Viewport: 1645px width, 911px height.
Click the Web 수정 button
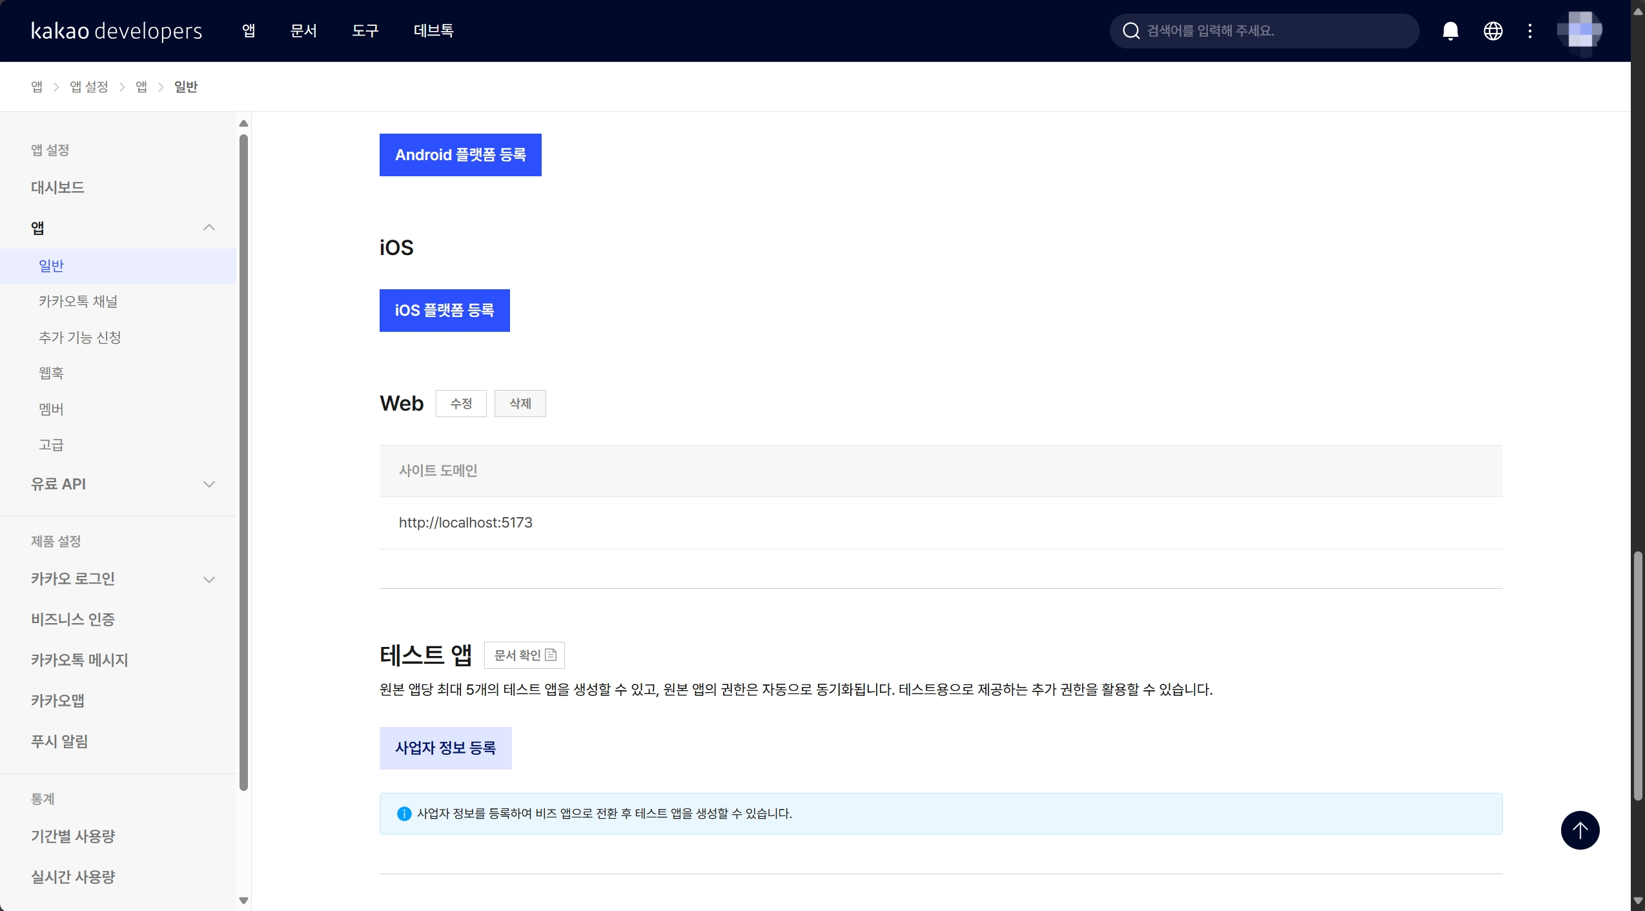tap(461, 404)
